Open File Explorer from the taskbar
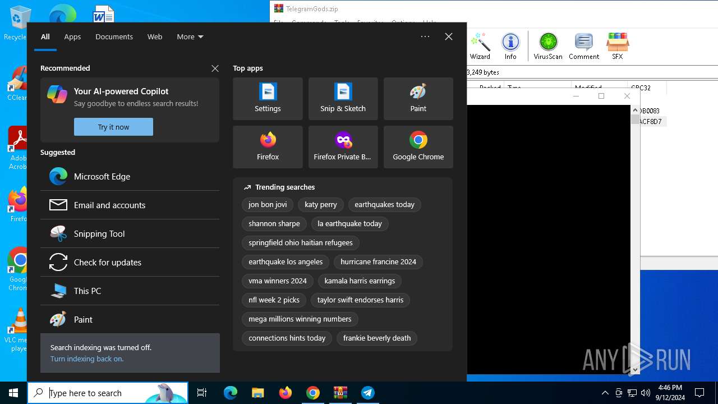Image resolution: width=718 pixels, height=404 pixels. pos(258,393)
